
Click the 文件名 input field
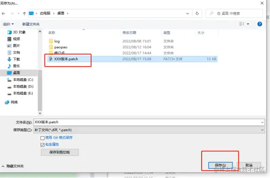149,122
